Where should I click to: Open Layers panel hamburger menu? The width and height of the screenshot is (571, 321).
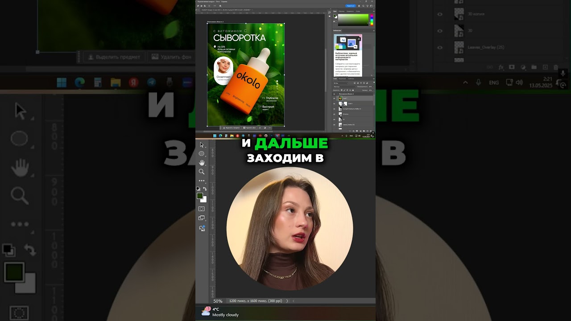(x=374, y=79)
